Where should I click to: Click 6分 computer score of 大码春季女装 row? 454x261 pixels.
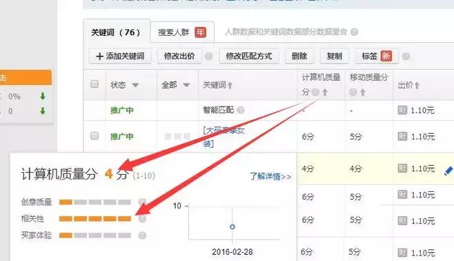(308, 137)
